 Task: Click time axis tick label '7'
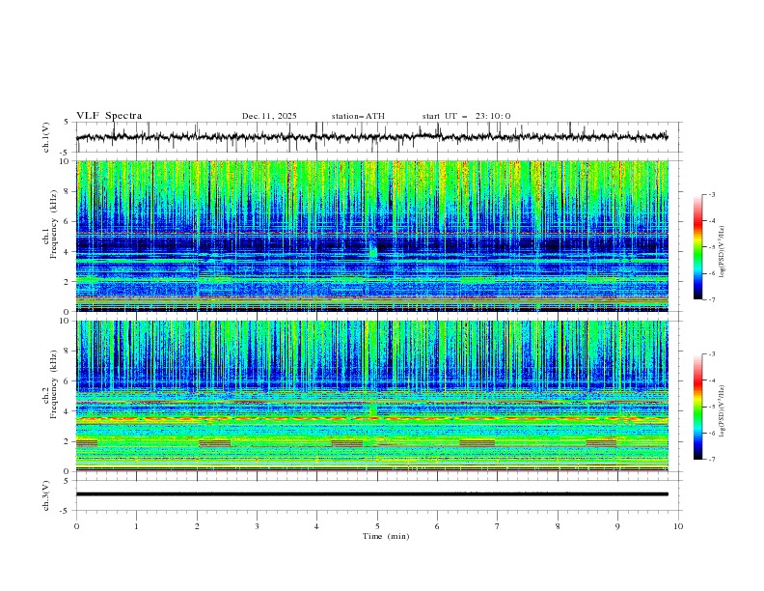(498, 526)
